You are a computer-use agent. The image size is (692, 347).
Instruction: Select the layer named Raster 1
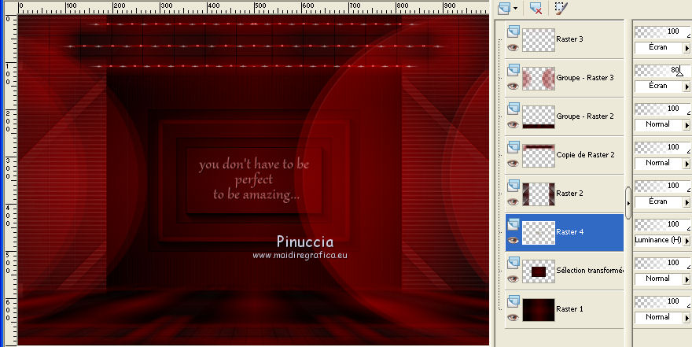click(569, 308)
